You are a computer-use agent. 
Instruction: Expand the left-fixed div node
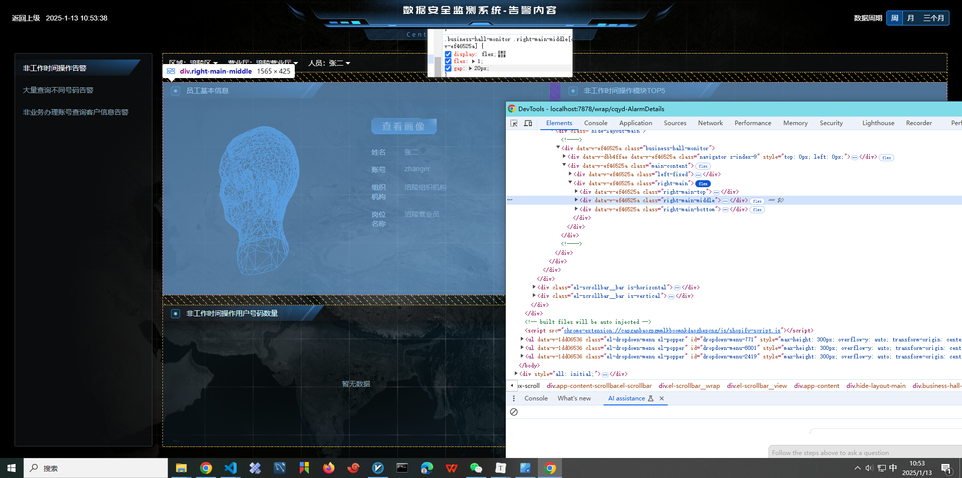570,174
